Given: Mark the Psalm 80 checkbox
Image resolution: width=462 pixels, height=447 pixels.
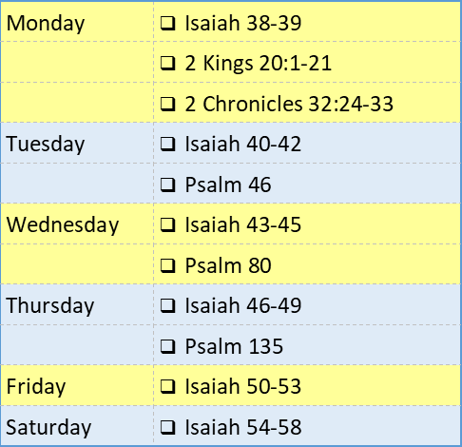Looking at the screenshot, I should 167,265.
